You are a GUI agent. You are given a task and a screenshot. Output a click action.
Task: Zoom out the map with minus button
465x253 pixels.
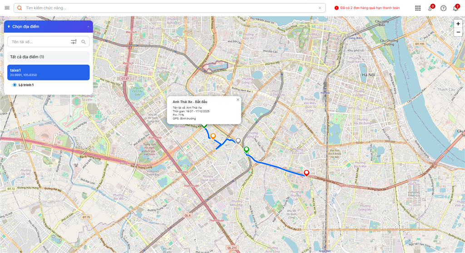coord(458,32)
